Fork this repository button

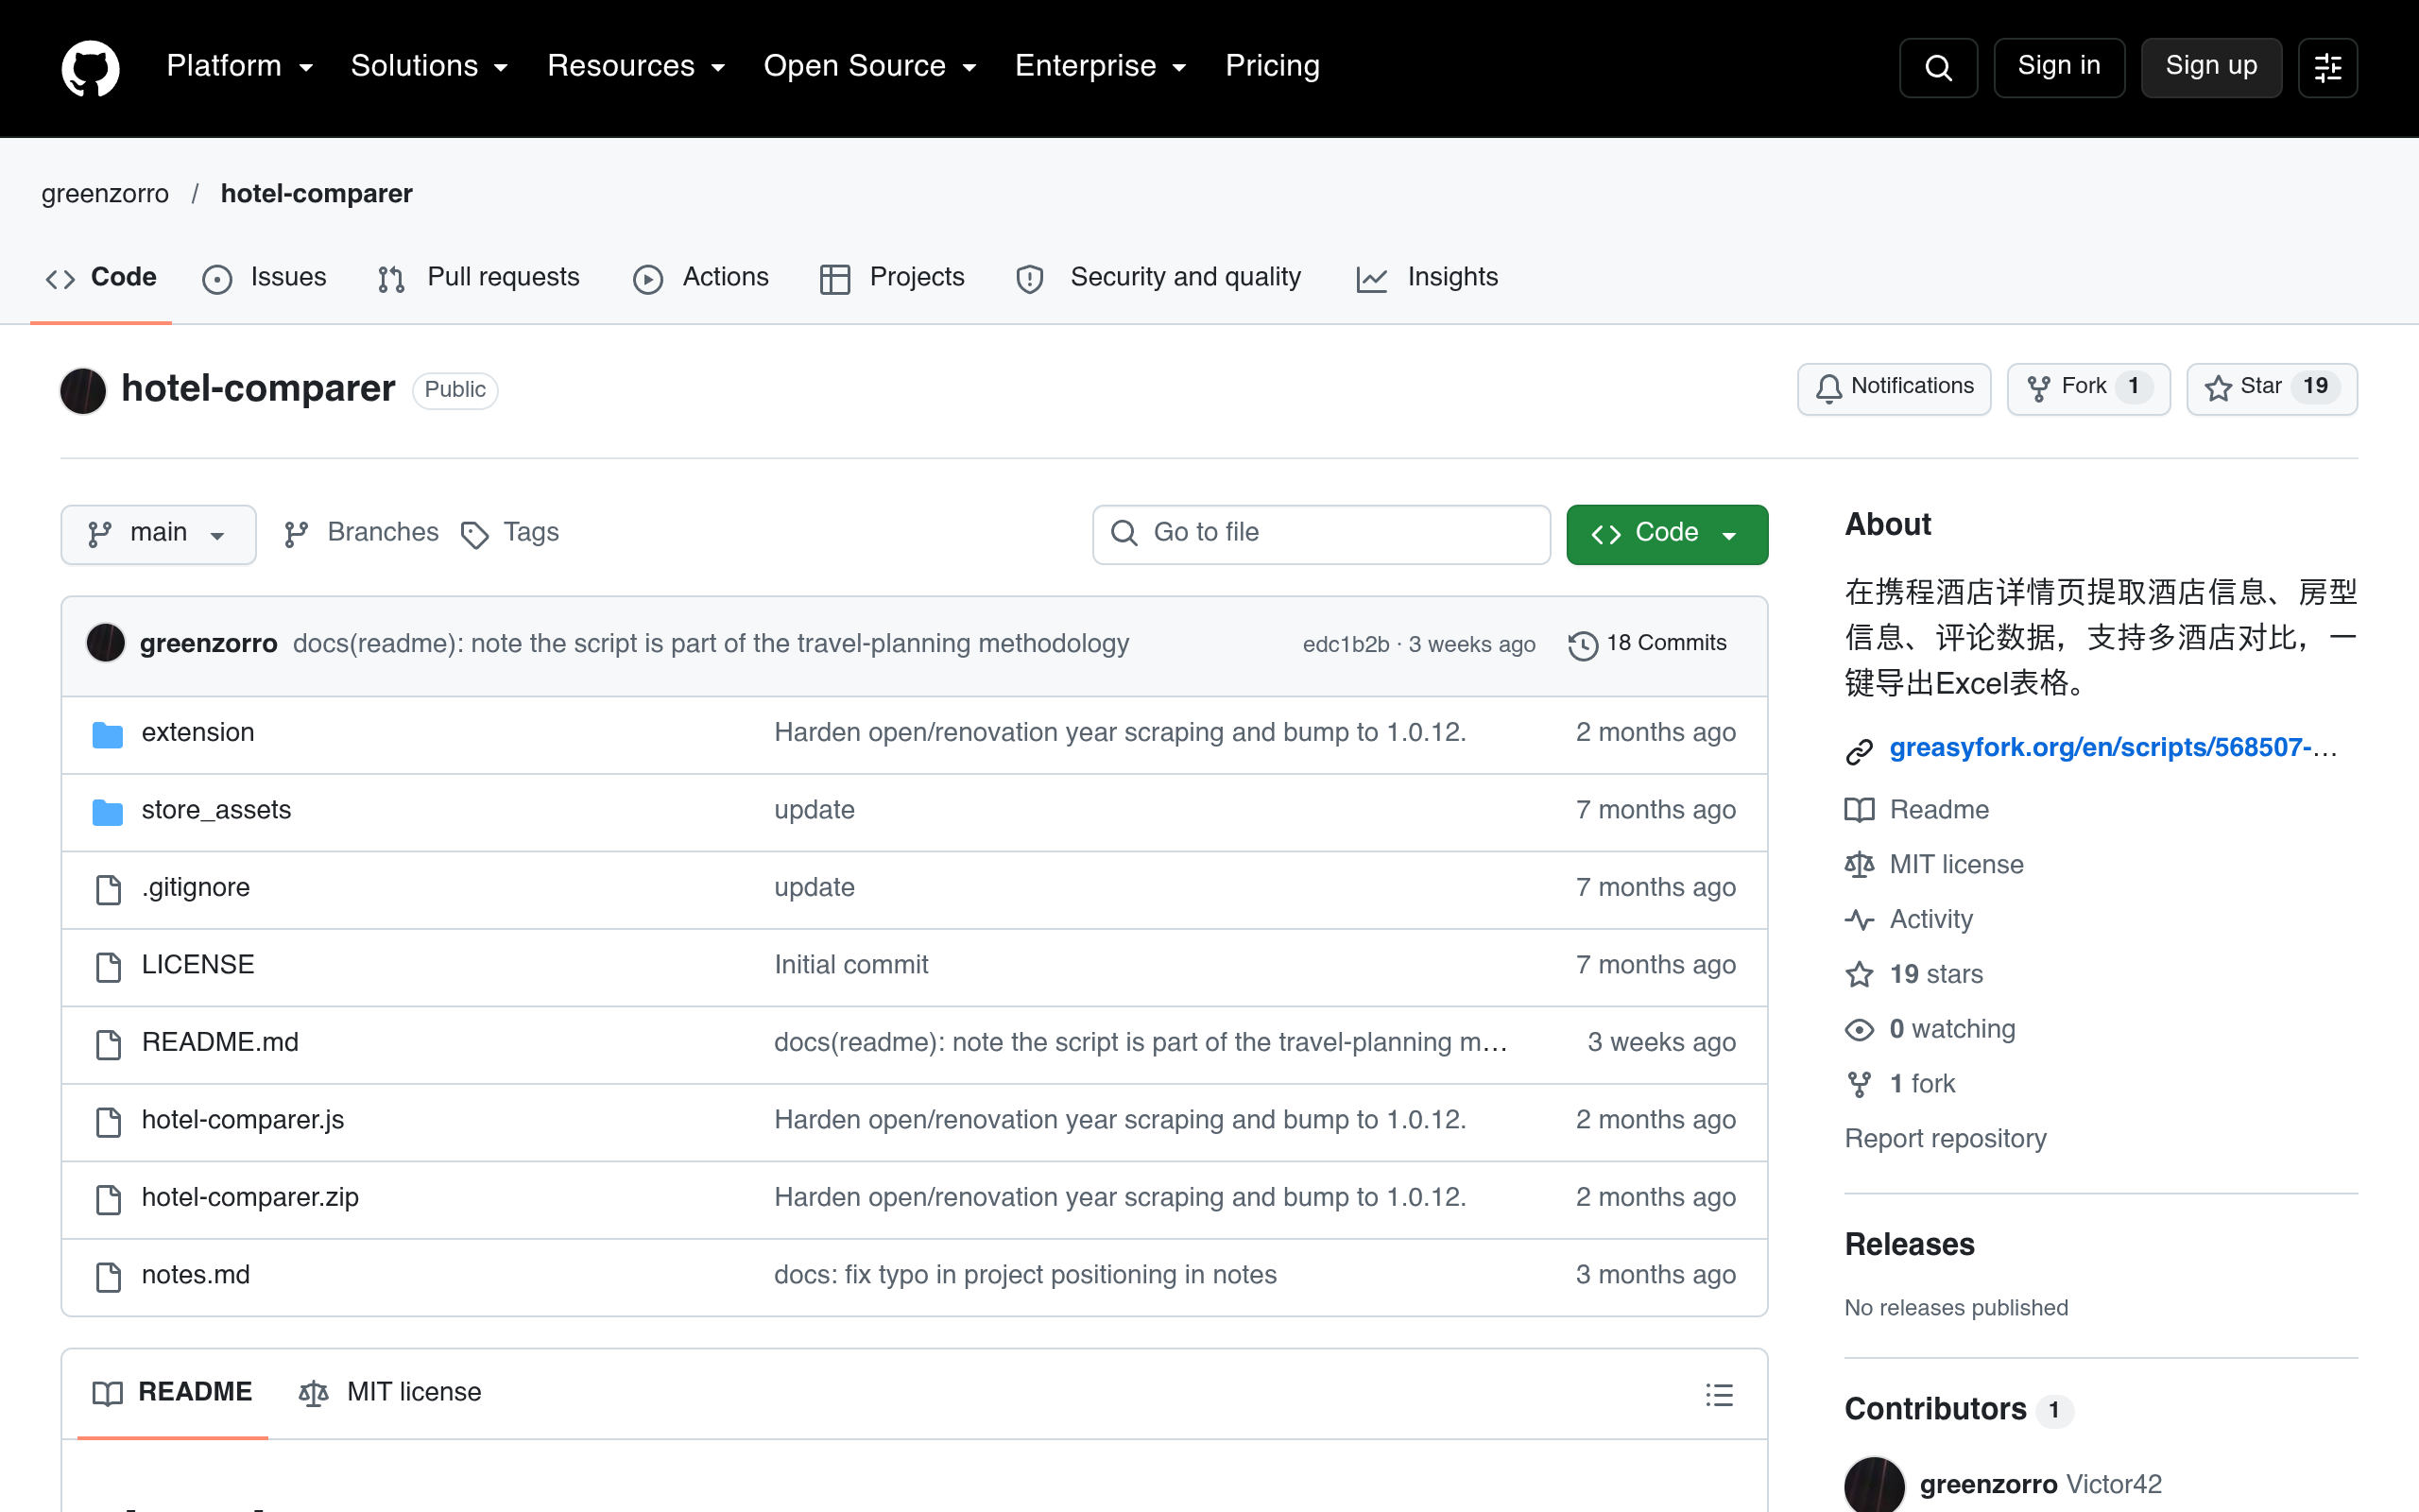2088,388
